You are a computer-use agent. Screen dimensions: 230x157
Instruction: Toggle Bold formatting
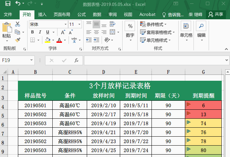[x=32, y=32]
